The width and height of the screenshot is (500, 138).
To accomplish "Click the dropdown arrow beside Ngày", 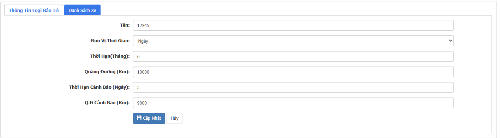I will pos(450,41).
